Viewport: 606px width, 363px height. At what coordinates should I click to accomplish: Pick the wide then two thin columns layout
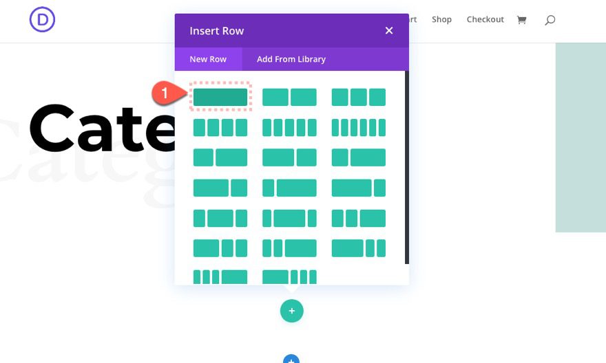pos(358,248)
